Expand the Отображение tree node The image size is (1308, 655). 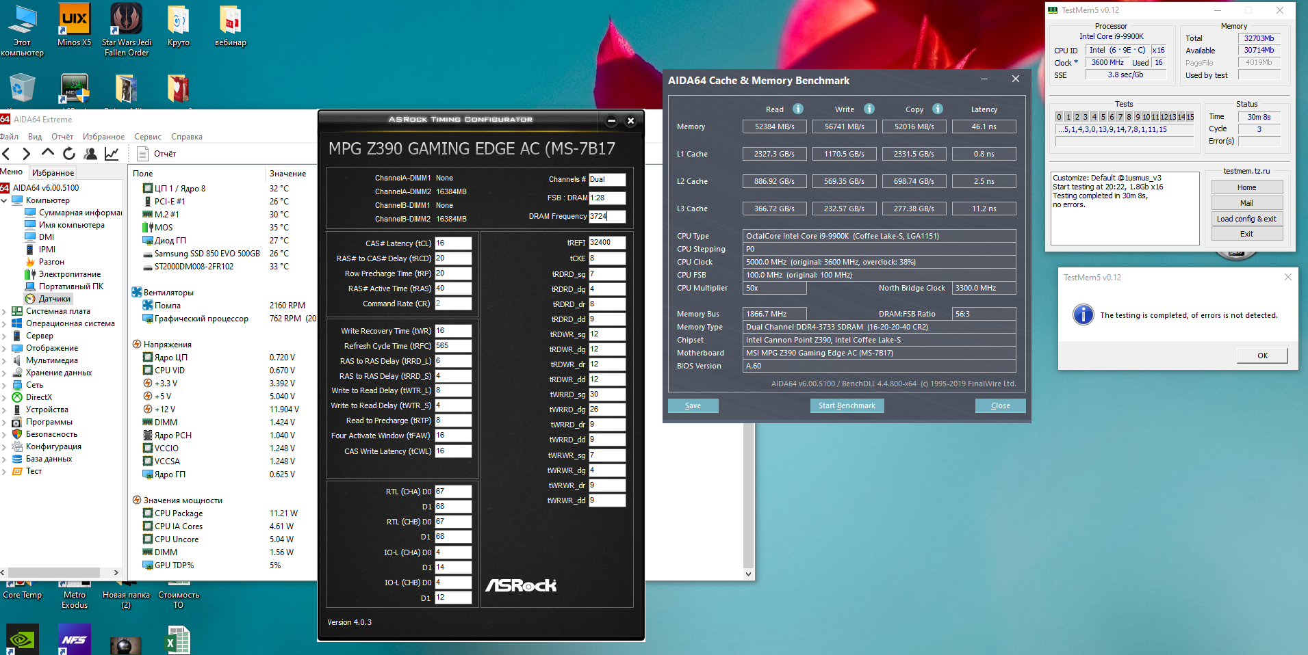(4, 348)
